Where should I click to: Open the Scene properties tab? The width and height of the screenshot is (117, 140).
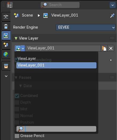[x=6, y=45]
